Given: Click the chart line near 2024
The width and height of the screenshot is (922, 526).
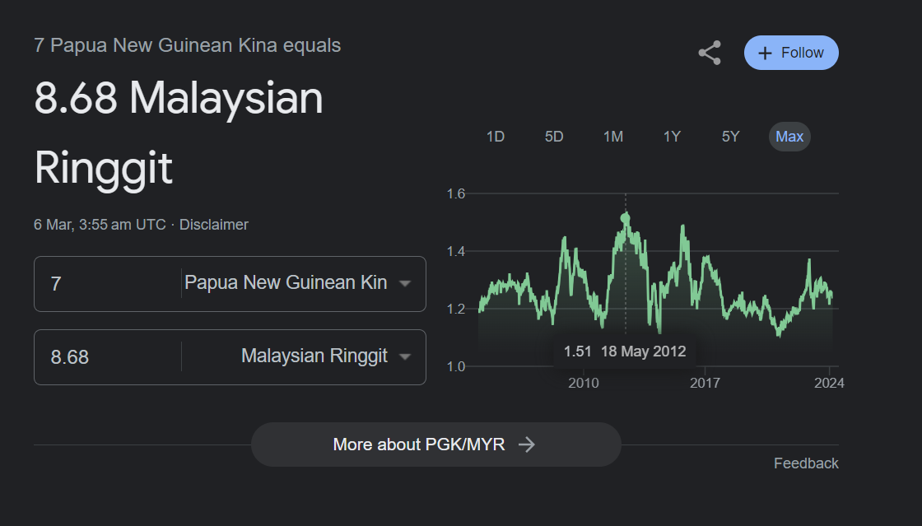Looking at the screenshot, I should click(x=830, y=296).
